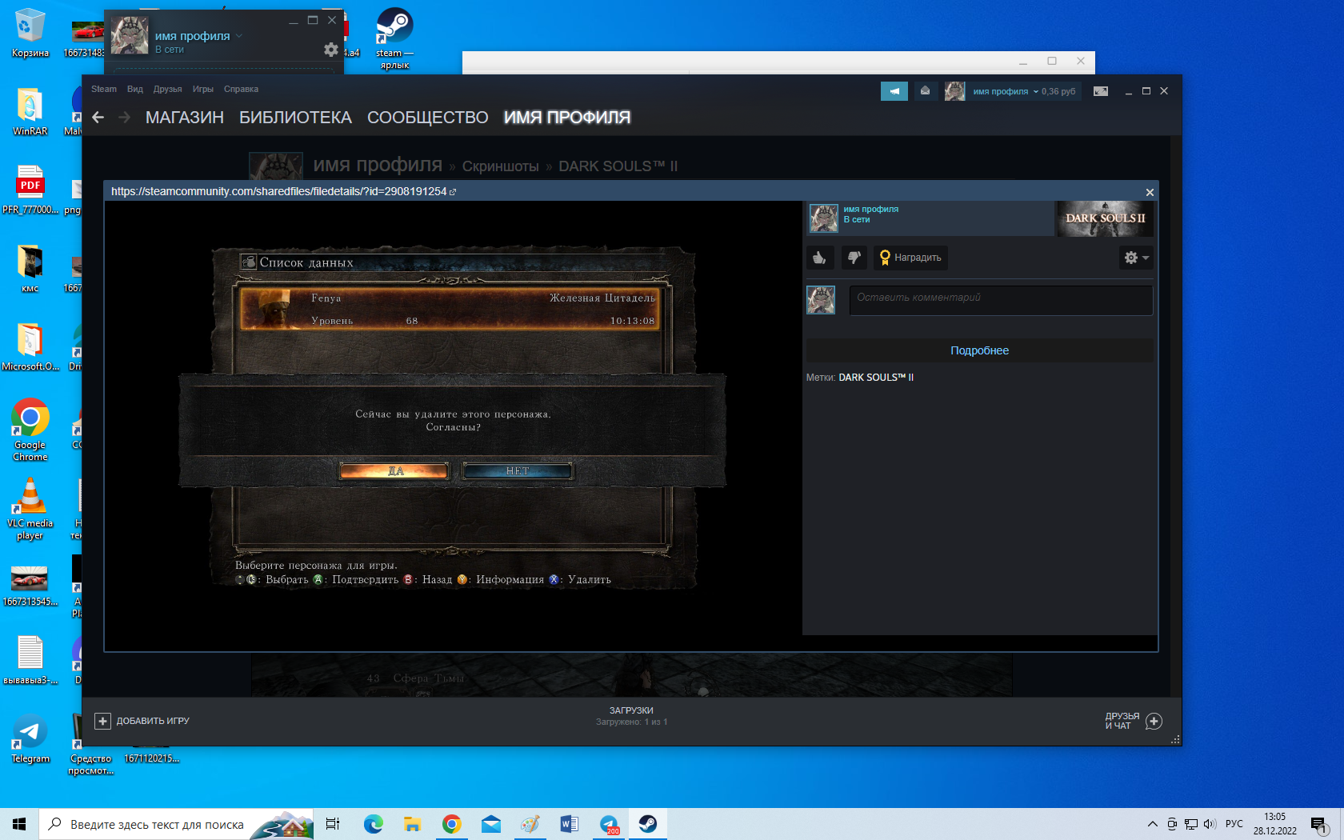This screenshot has width=1344, height=840.
Task: Open Mail app from taskbar
Action: [491, 824]
